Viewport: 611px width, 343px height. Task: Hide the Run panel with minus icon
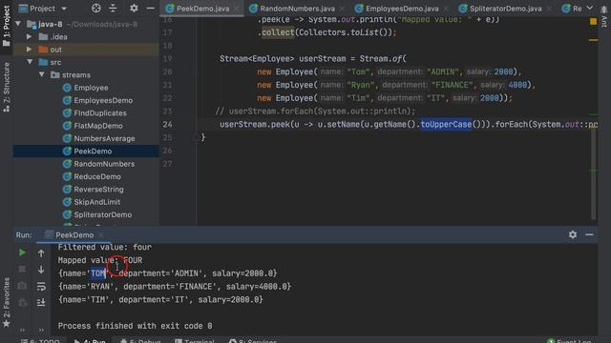(589, 234)
